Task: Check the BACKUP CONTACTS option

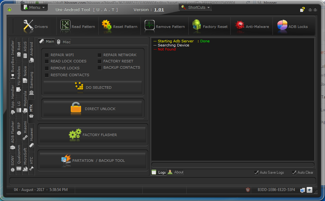Action: (100, 68)
